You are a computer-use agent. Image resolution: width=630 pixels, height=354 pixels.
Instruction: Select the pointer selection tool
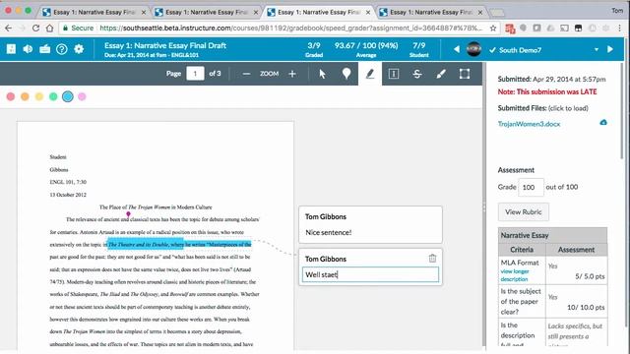click(x=322, y=74)
